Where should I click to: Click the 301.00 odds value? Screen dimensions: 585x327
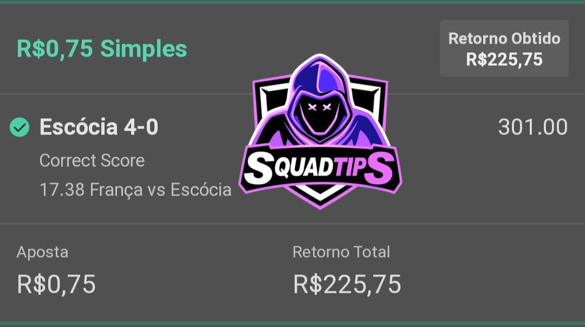click(x=532, y=128)
